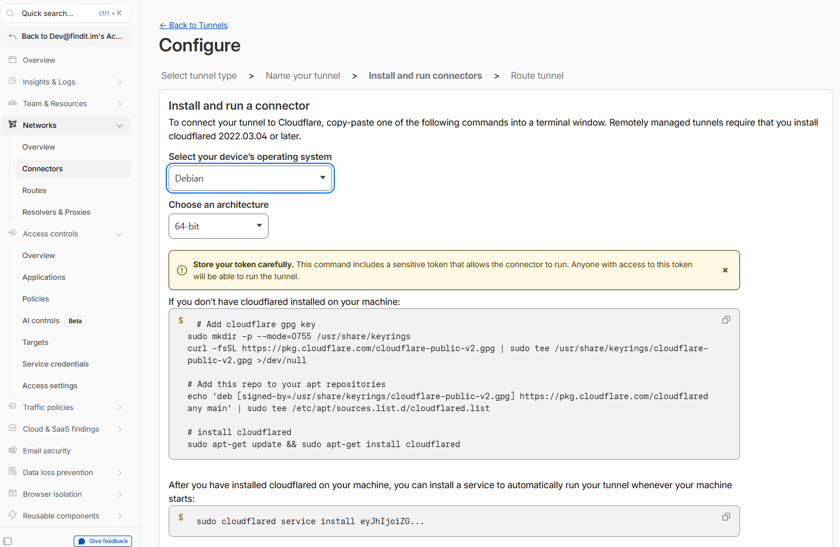Copy the cloudflared install commands block
This screenshot has height=547, width=840.
point(726,320)
